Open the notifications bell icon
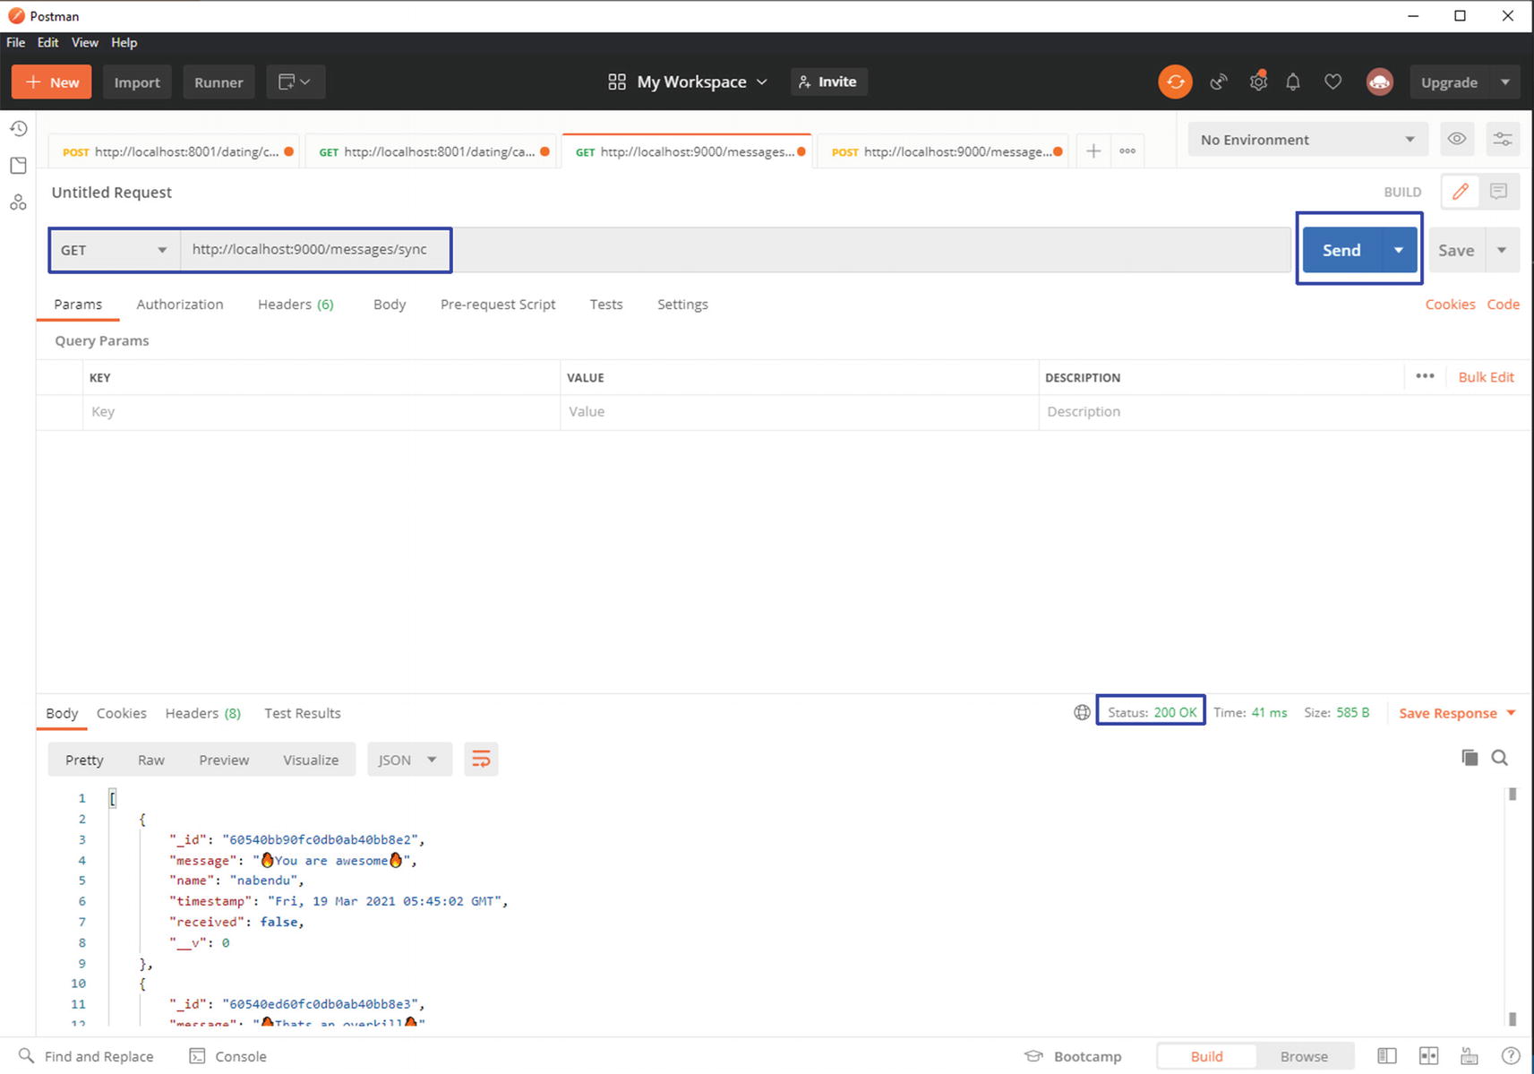The image size is (1534, 1074). click(1292, 82)
